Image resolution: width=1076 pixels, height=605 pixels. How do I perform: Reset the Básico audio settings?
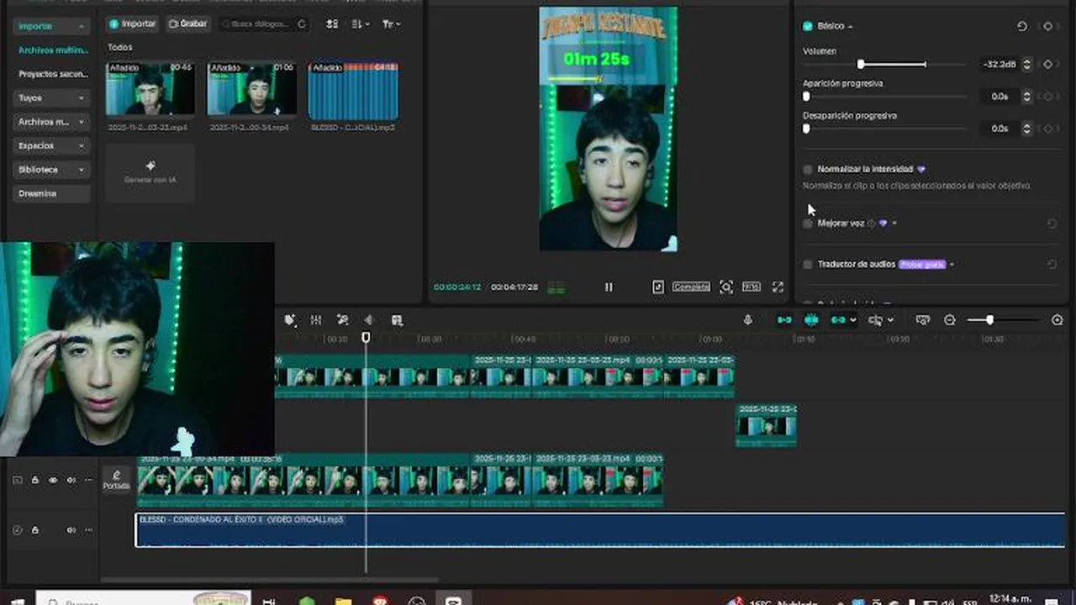pos(1022,26)
